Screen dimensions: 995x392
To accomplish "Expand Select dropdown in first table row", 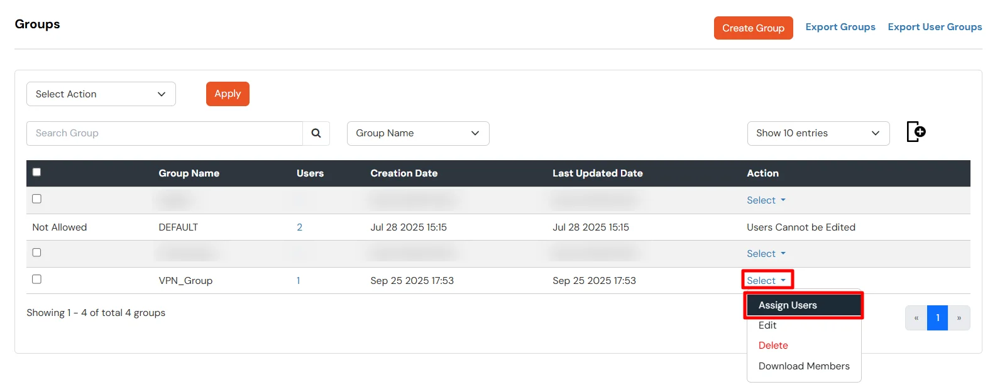I will [x=766, y=200].
